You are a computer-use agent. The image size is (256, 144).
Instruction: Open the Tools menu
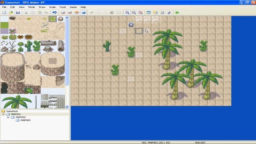(x=63, y=7)
